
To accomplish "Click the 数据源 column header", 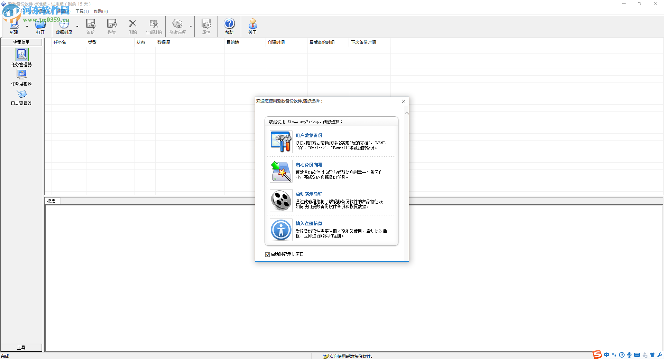I will (190, 42).
